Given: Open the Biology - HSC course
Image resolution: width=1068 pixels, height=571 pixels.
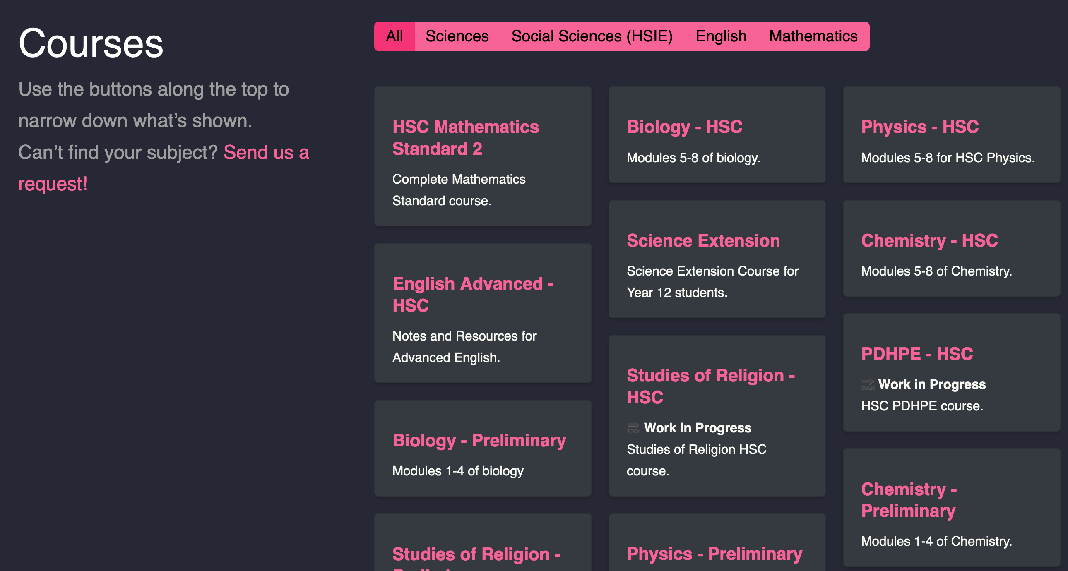Looking at the screenshot, I should point(684,127).
